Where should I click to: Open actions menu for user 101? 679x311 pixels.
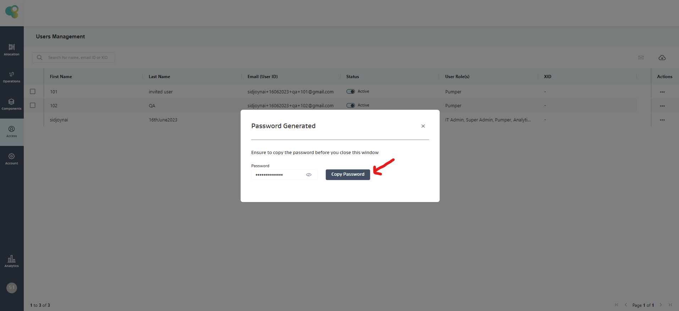click(662, 92)
